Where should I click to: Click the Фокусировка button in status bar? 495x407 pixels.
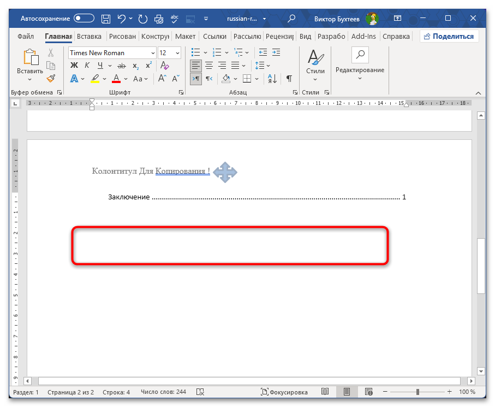tap(284, 392)
